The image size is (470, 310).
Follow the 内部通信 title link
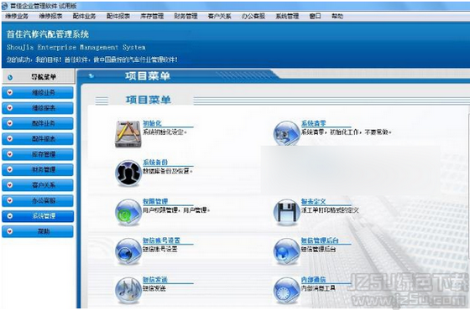314,280
